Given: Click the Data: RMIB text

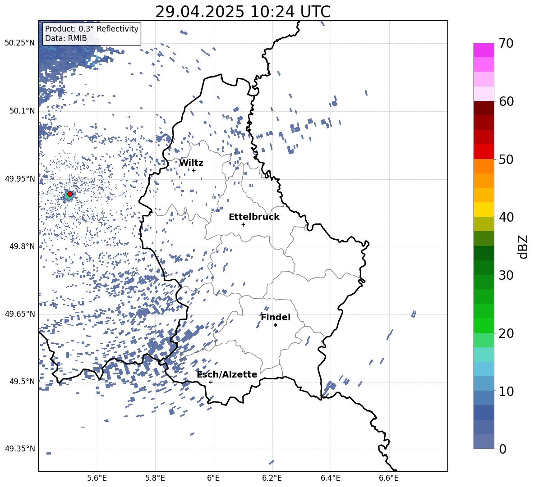Looking at the screenshot, I should coord(66,38).
